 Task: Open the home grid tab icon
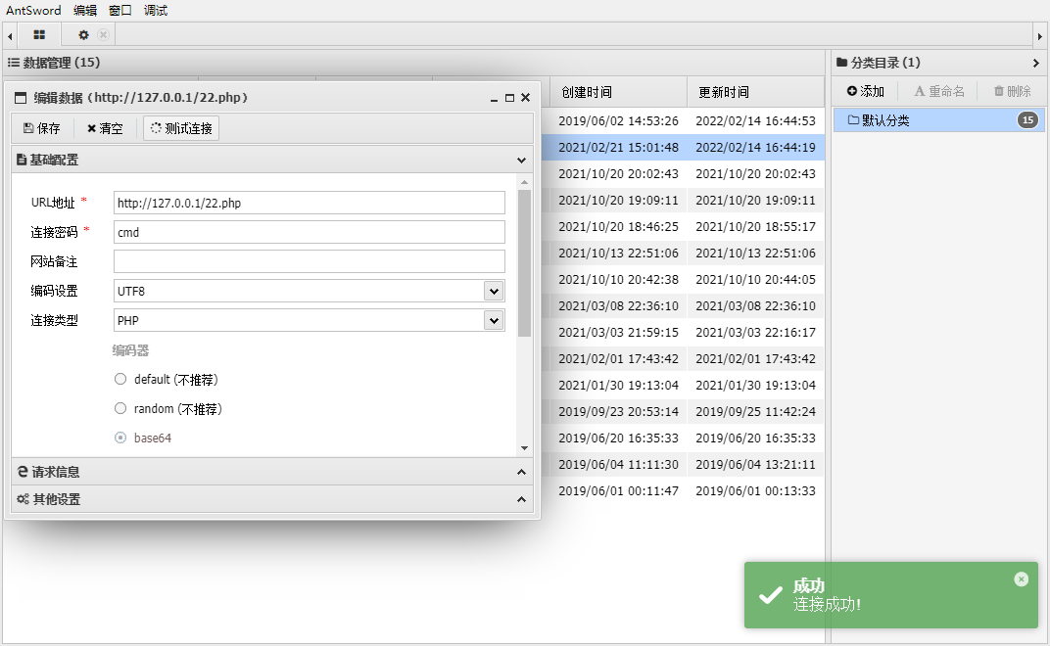click(39, 35)
